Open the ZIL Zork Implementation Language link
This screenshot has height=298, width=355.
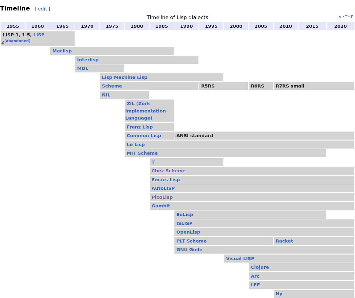[x=145, y=111]
